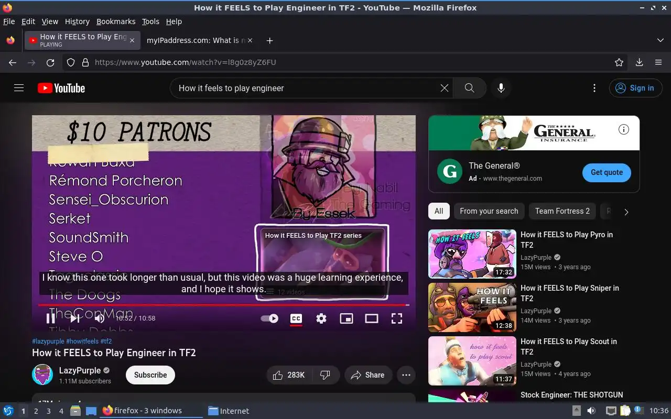Bookmark this page with the star

(619, 62)
